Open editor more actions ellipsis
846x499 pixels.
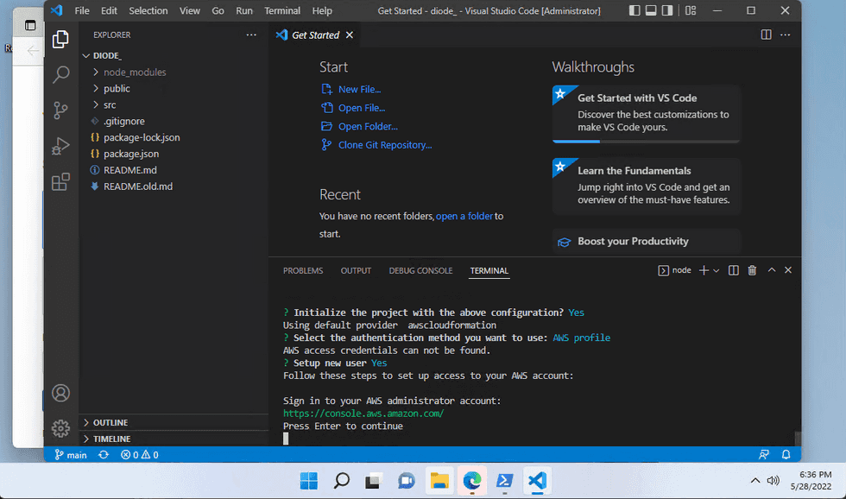785,35
